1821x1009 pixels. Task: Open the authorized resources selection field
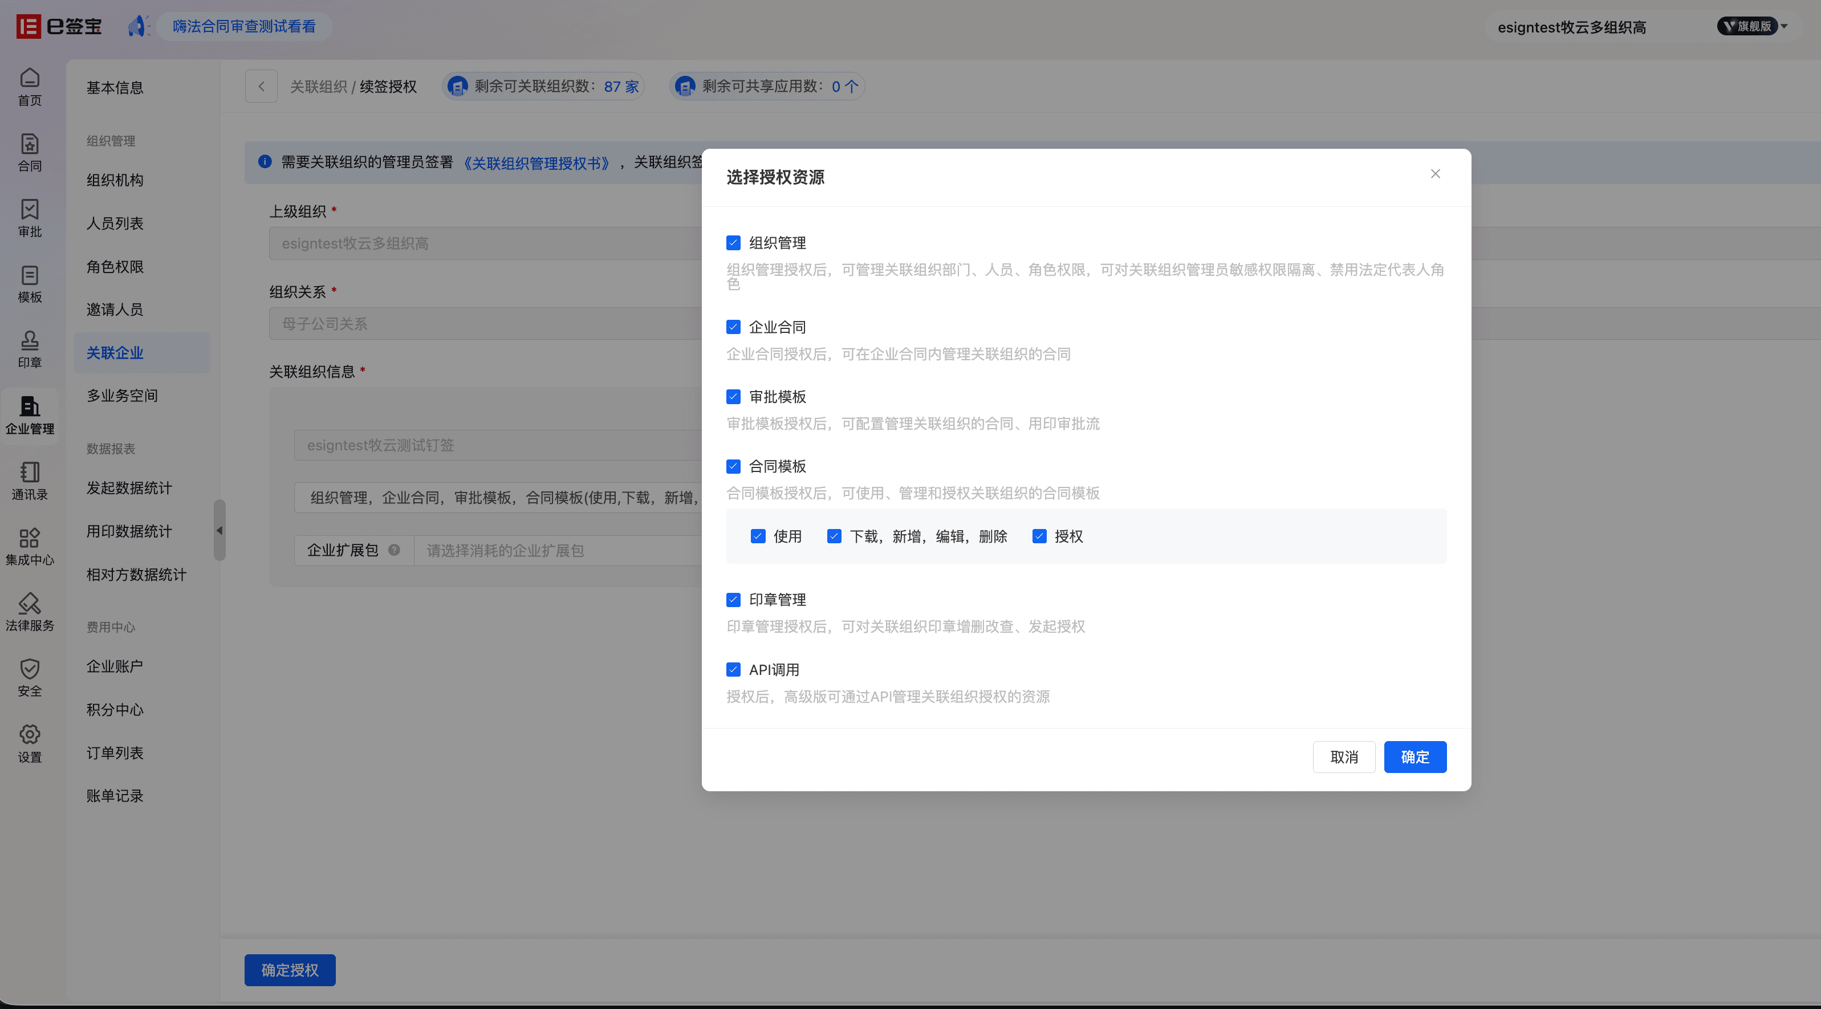click(499, 498)
